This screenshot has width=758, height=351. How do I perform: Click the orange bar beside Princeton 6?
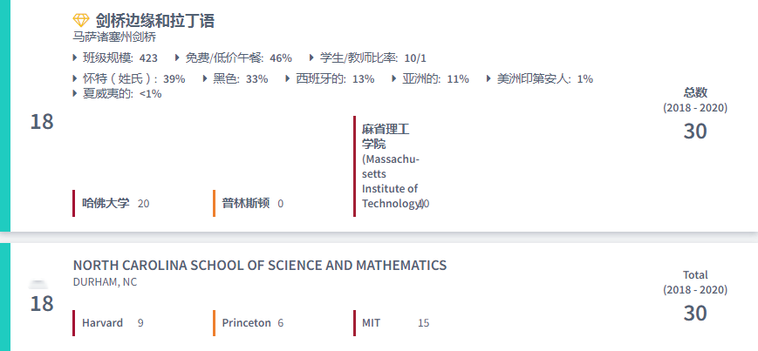point(214,322)
